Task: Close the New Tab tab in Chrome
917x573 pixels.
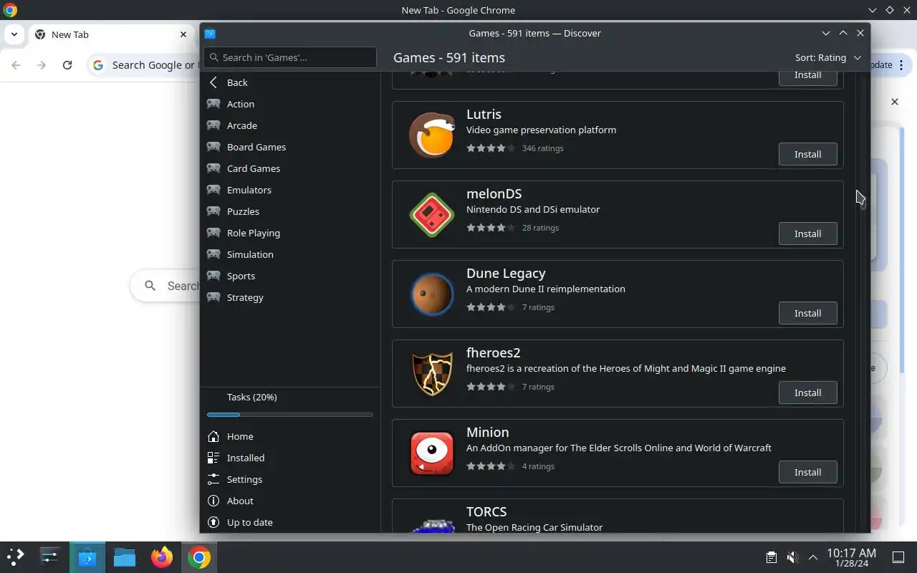Action: (183, 34)
